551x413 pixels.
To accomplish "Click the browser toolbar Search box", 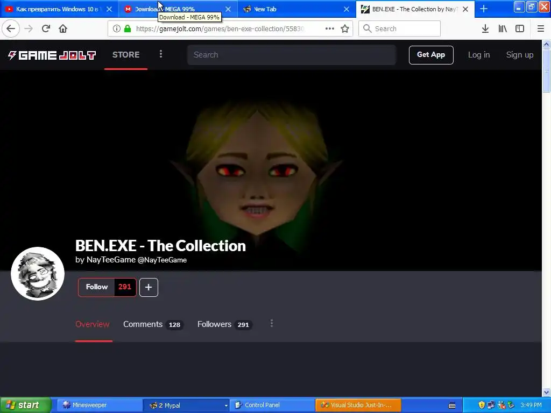I will [400, 29].
